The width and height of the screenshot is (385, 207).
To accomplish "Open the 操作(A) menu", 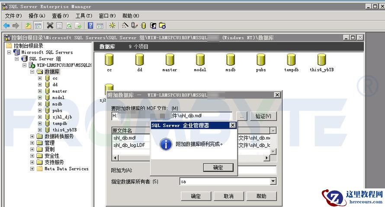I will coord(37,16).
